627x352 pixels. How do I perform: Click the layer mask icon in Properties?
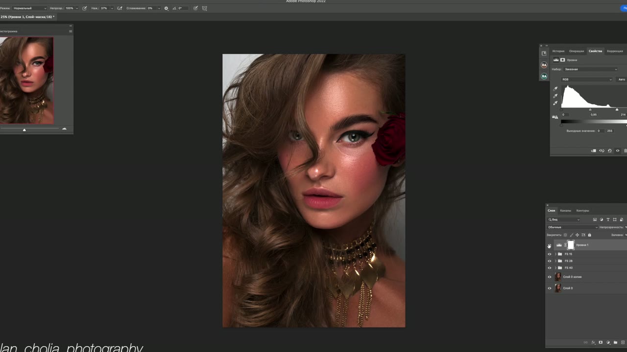562,60
